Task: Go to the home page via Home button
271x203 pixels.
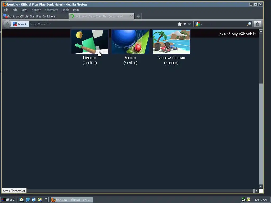Action: point(258,24)
